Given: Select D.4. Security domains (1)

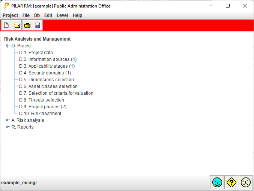Looking at the screenshot, I should tap(45, 73).
